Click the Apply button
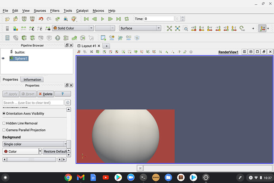274x183 pixels. coord(11,94)
